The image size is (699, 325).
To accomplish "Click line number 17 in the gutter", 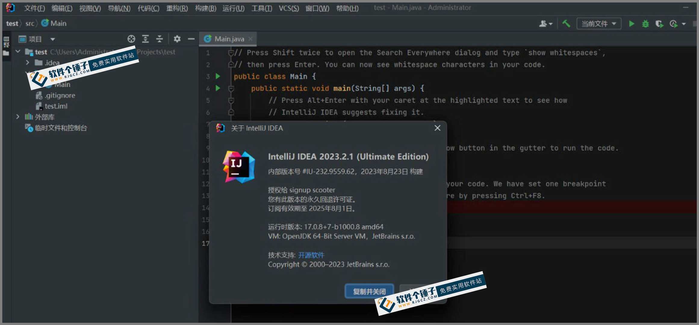I will click(205, 243).
